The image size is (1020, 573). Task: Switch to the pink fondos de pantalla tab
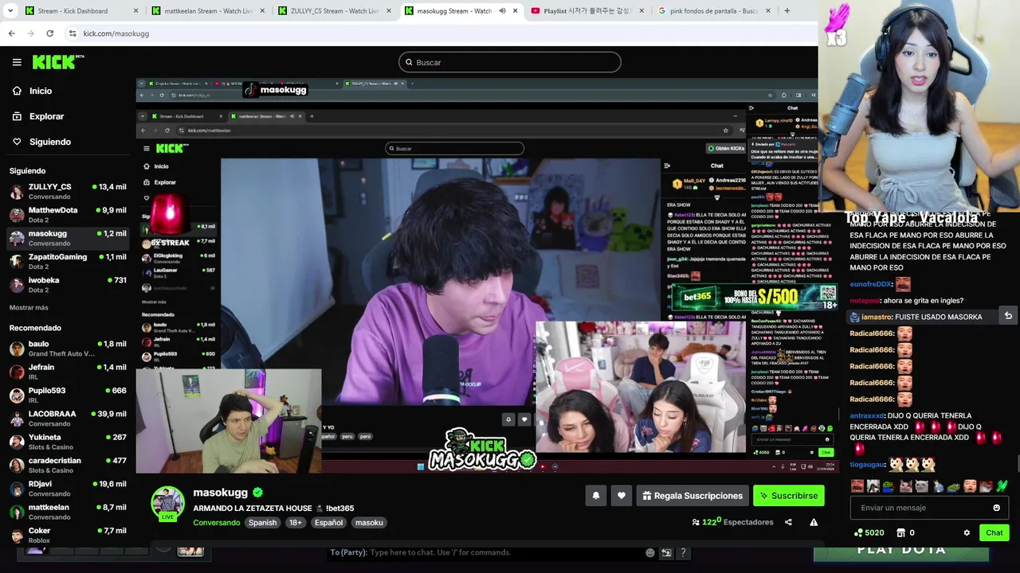coord(713,11)
